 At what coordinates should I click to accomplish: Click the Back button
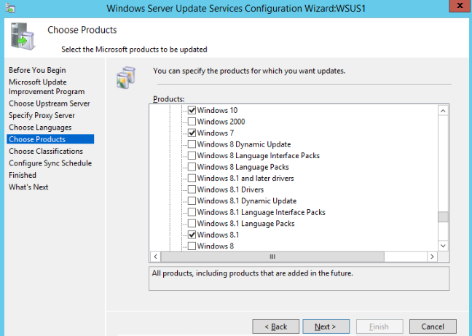click(x=276, y=327)
